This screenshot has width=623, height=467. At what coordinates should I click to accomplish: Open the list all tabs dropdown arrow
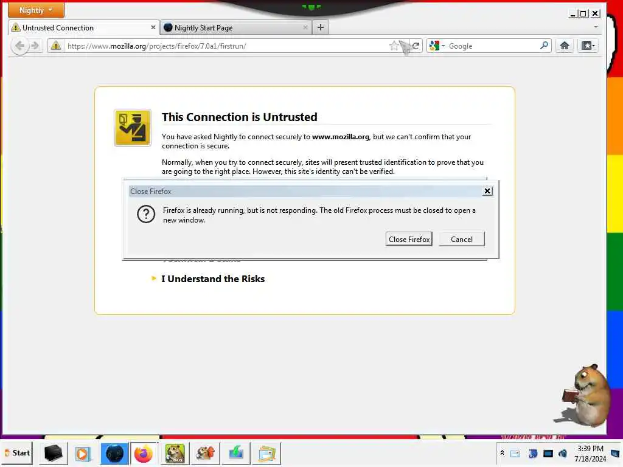coord(596,27)
